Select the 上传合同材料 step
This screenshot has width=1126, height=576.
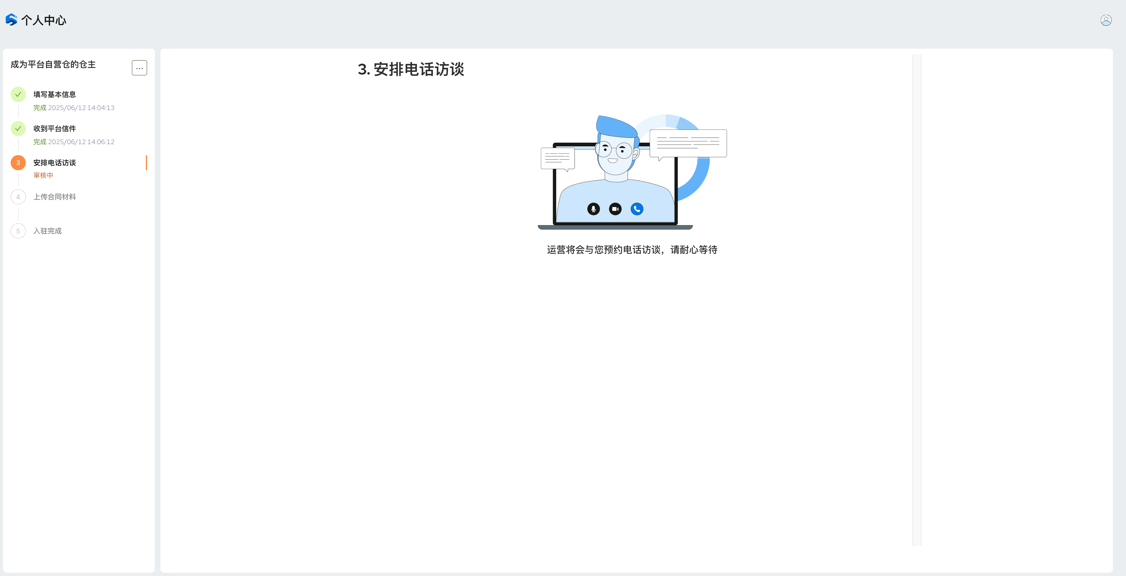(55, 197)
